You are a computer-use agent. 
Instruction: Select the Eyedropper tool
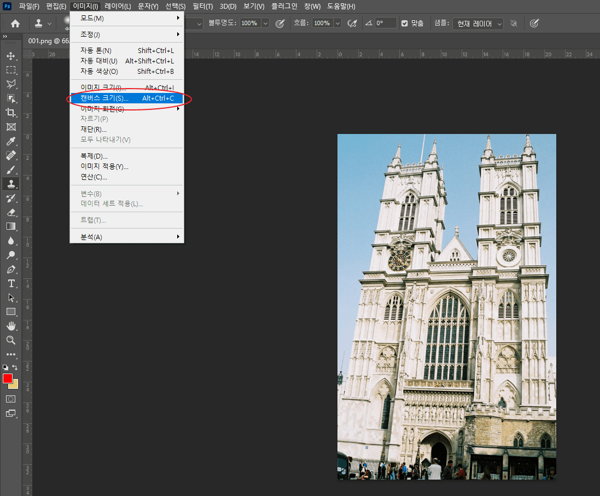click(11, 141)
